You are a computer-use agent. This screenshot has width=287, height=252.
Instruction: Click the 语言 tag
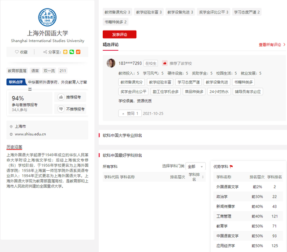coord(35,71)
